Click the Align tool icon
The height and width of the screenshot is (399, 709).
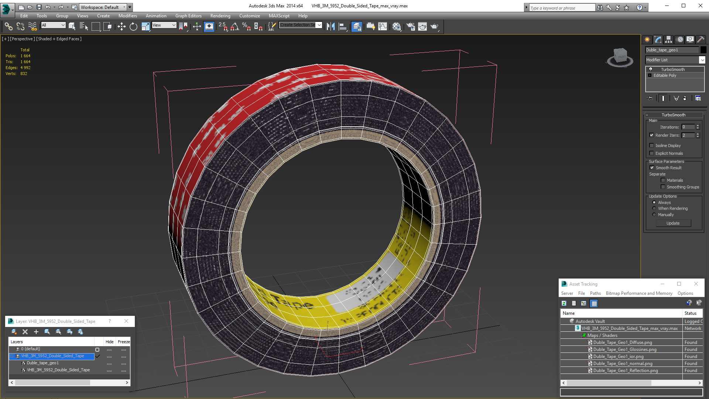point(343,26)
